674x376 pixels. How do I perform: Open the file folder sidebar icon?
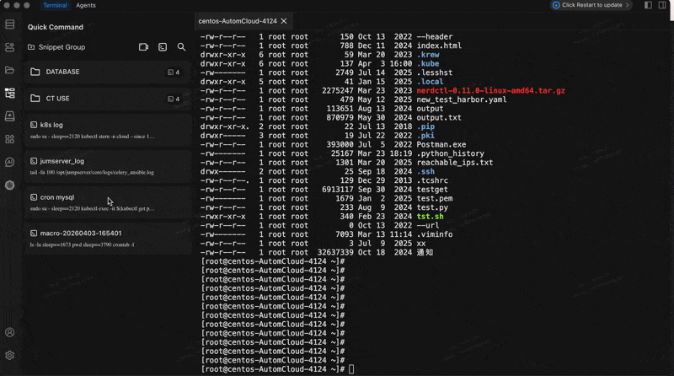click(x=9, y=70)
